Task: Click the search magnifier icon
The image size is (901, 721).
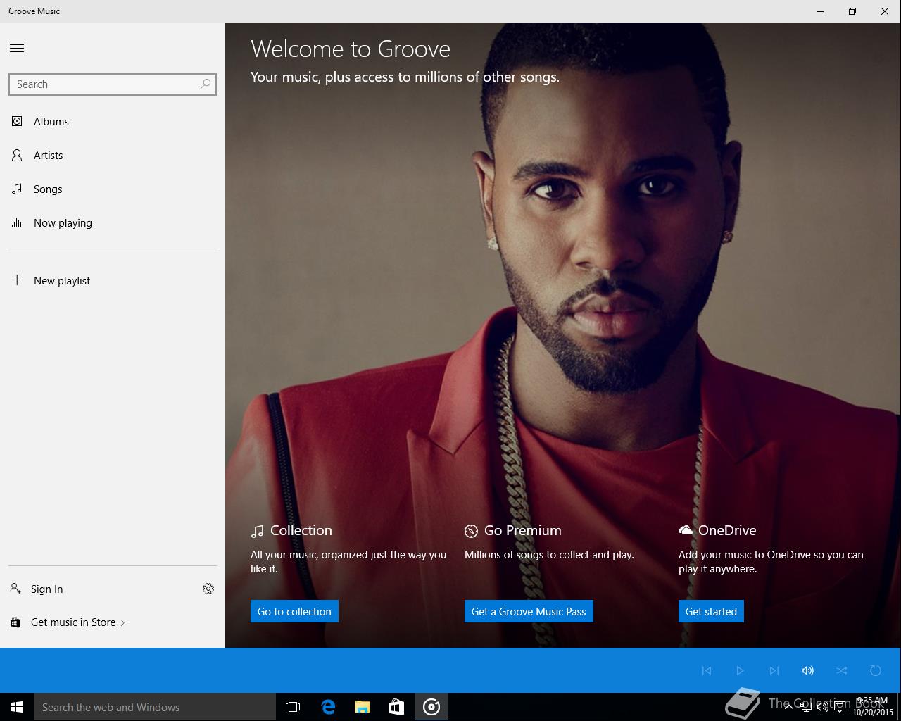Action: (205, 84)
